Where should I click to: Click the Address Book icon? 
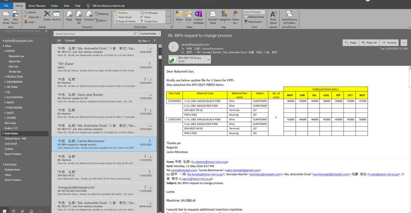[254, 17]
